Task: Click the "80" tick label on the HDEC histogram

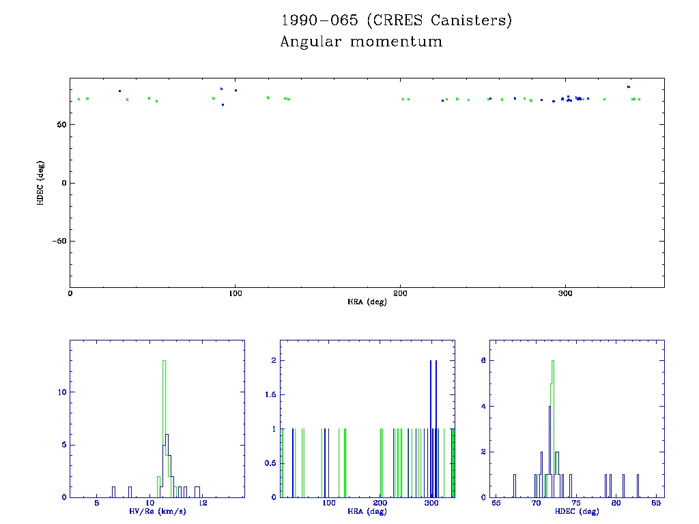Action: tap(616, 504)
